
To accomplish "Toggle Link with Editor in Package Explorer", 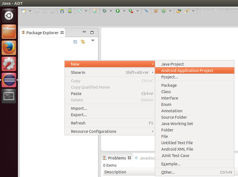I will tap(83, 42).
